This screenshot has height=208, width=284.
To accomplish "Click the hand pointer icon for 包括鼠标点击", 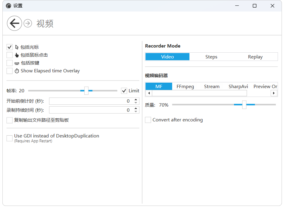I will tap(17, 55).
